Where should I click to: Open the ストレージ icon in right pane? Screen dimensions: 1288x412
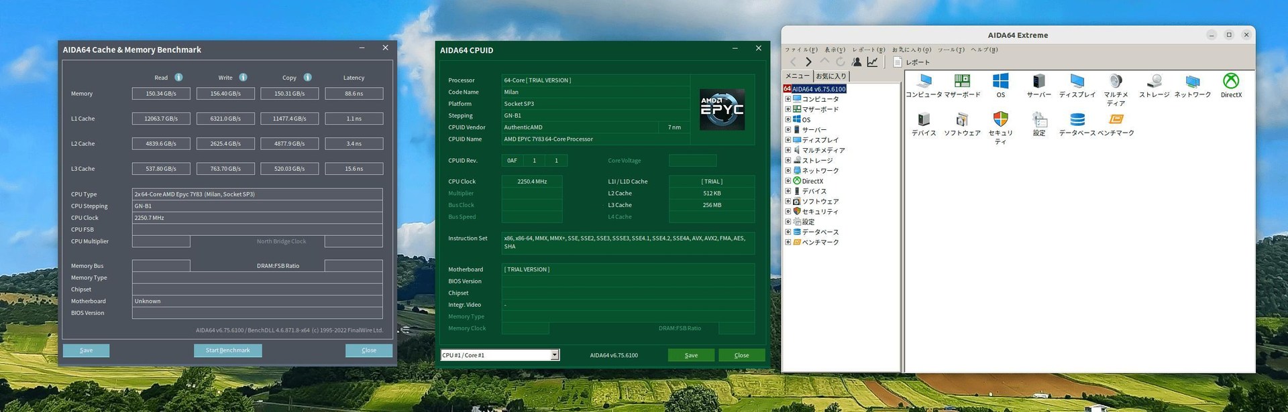click(1154, 81)
